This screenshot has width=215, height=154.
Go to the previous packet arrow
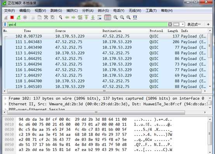click(x=67, y=17)
